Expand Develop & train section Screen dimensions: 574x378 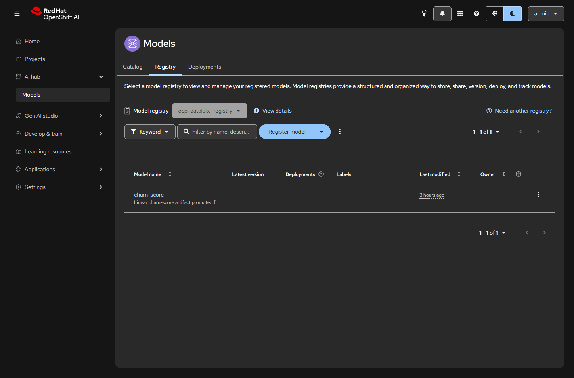coord(63,134)
